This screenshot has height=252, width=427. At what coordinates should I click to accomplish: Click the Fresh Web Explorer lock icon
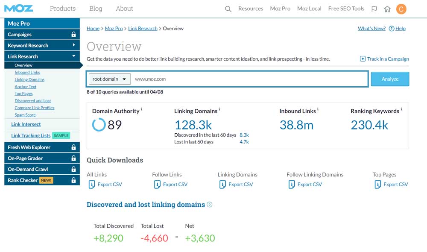(x=73, y=147)
